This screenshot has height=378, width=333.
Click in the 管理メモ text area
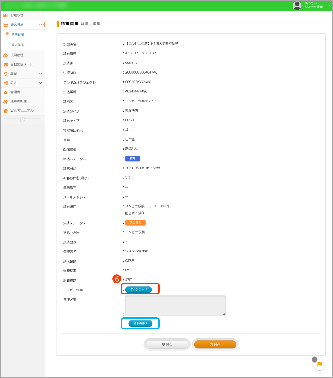[175, 306]
